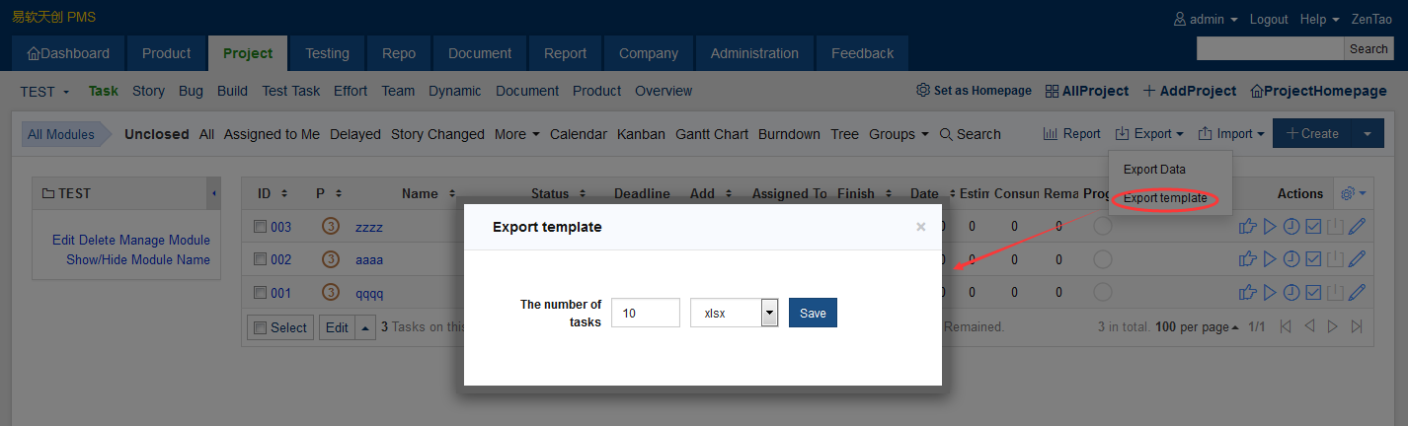Click the log effort clock icon for task 001

coord(1291,292)
